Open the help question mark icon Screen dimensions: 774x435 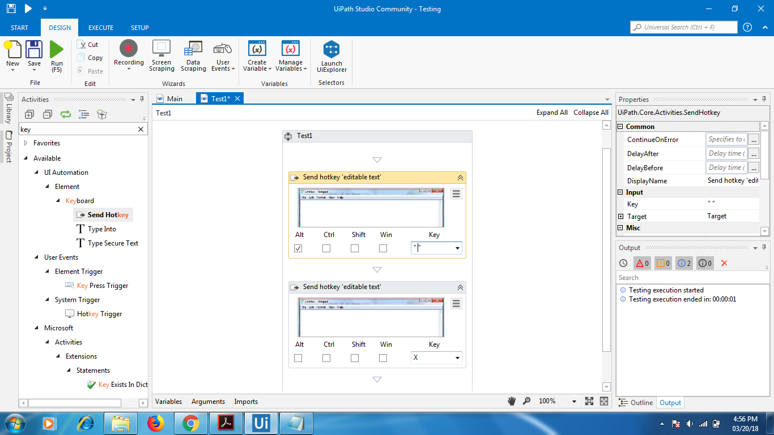[747, 27]
